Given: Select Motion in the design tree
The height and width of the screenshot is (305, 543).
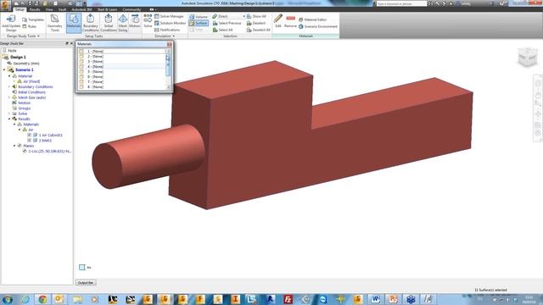Looking at the screenshot, I should tap(24, 103).
